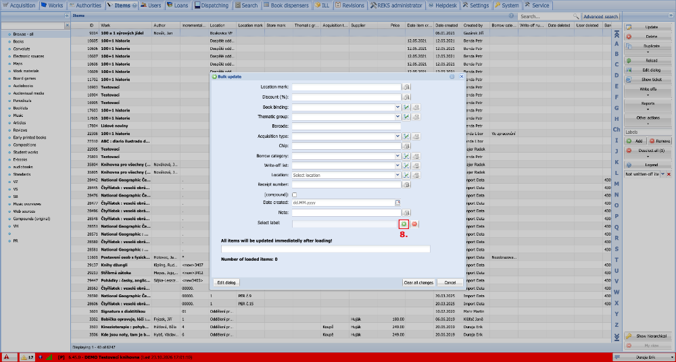
Task: Open the Not written-off items filter dropdown
Action: pyautogui.click(x=663, y=174)
